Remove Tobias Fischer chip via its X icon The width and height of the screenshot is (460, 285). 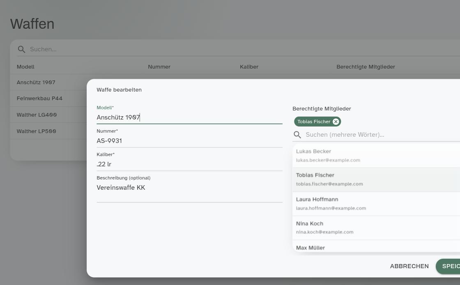point(336,122)
